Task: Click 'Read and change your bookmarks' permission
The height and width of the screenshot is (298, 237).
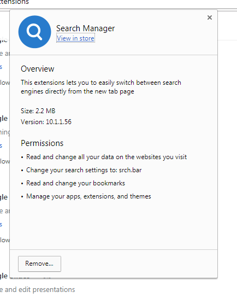Action: tap(75, 183)
